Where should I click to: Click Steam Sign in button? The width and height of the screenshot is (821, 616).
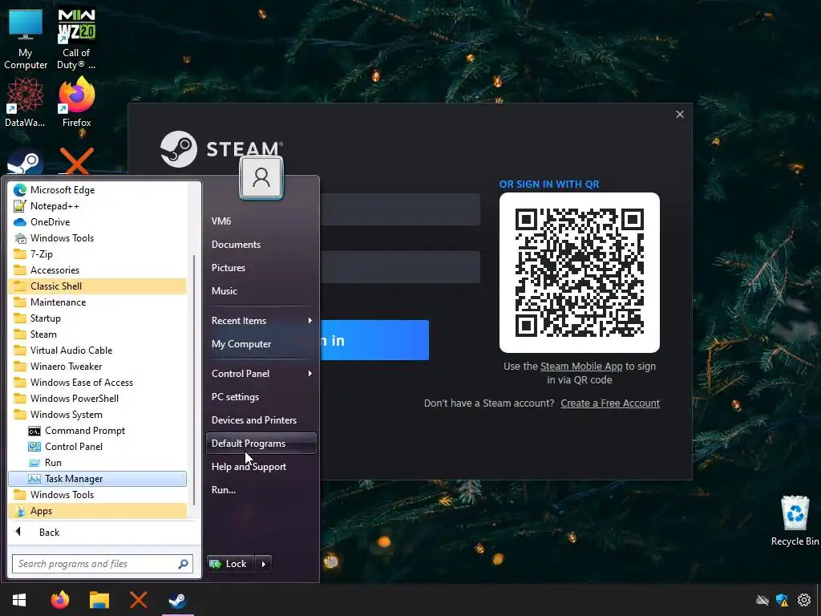(374, 340)
